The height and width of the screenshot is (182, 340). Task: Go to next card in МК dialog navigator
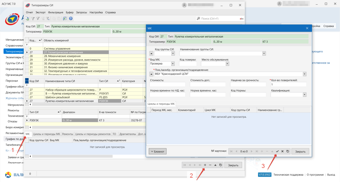coord(252,151)
